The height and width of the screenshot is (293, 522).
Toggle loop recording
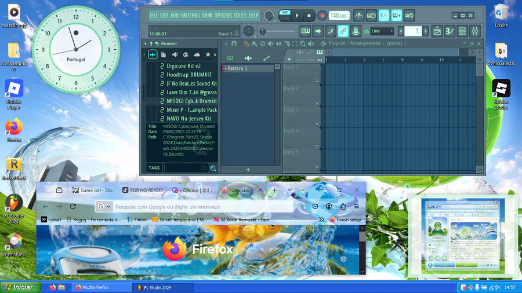click(409, 15)
